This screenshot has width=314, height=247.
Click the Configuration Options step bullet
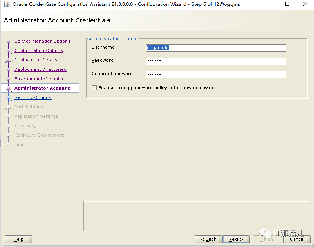coord(8,51)
